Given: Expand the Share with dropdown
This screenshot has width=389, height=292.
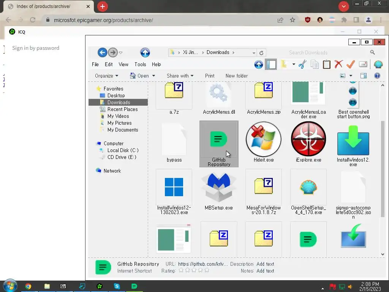Looking at the screenshot, I should (x=180, y=76).
